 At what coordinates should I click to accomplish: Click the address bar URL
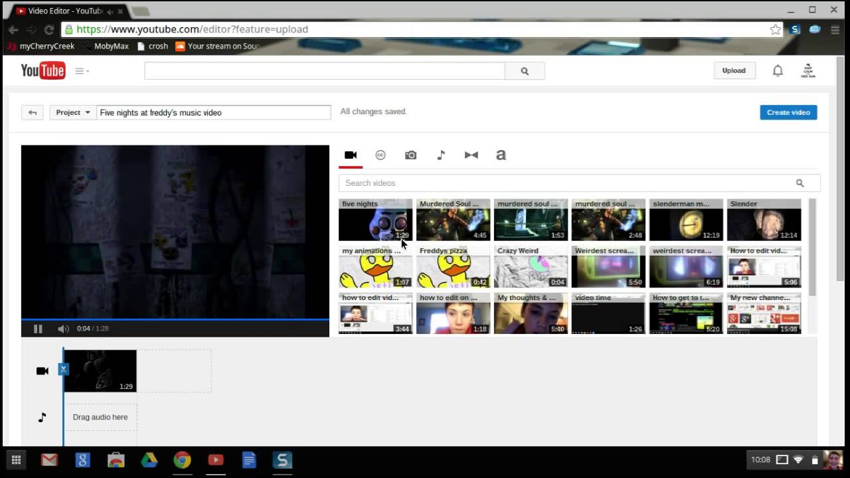[x=192, y=29]
